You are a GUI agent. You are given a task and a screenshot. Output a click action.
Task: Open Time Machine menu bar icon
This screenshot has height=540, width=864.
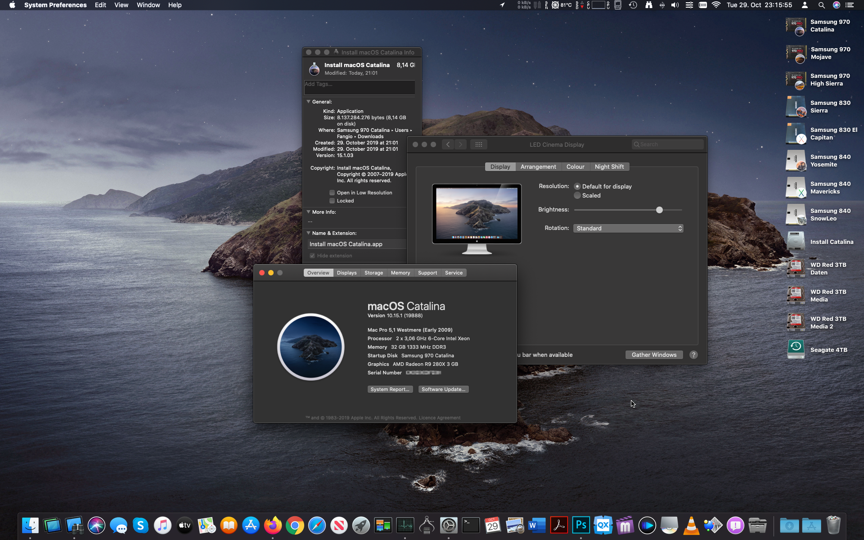(633, 5)
